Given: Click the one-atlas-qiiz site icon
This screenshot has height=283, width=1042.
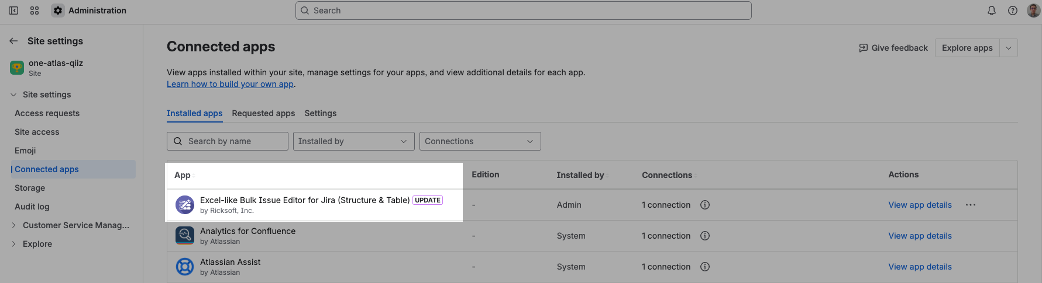Looking at the screenshot, I should click(17, 68).
